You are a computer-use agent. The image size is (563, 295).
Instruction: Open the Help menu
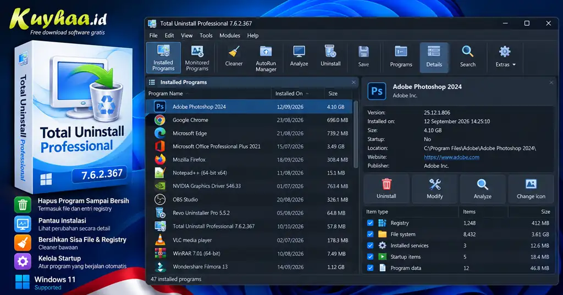click(x=253, y=36)
